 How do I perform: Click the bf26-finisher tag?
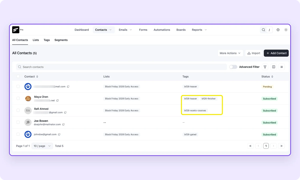click(x=209, y=98)
